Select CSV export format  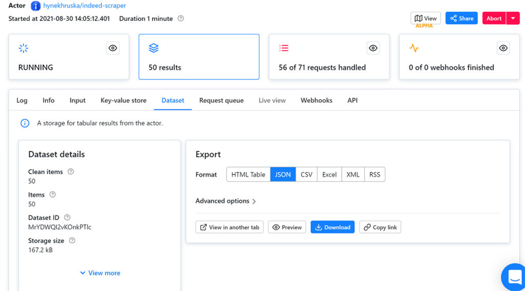[x=306, y=174]
